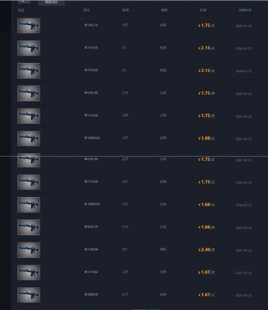Sort by the 押金 column header
Image resolution: width=268 pixels, height=310 pixels.
(x=87, y=10)
